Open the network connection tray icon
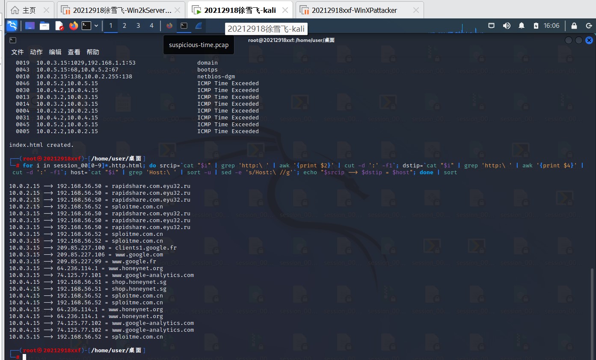 pos(492,26)
